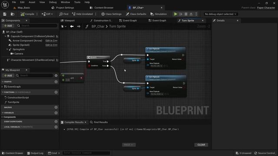Open the Diff dropdown

point(47,14)
